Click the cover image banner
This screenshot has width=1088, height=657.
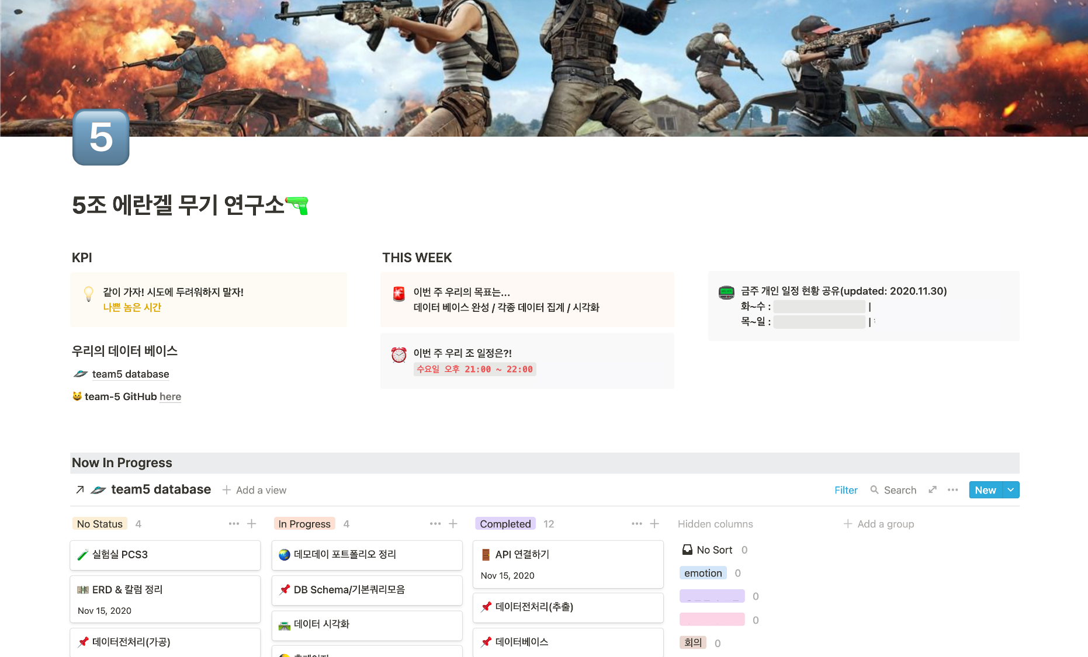click(544, 68)
